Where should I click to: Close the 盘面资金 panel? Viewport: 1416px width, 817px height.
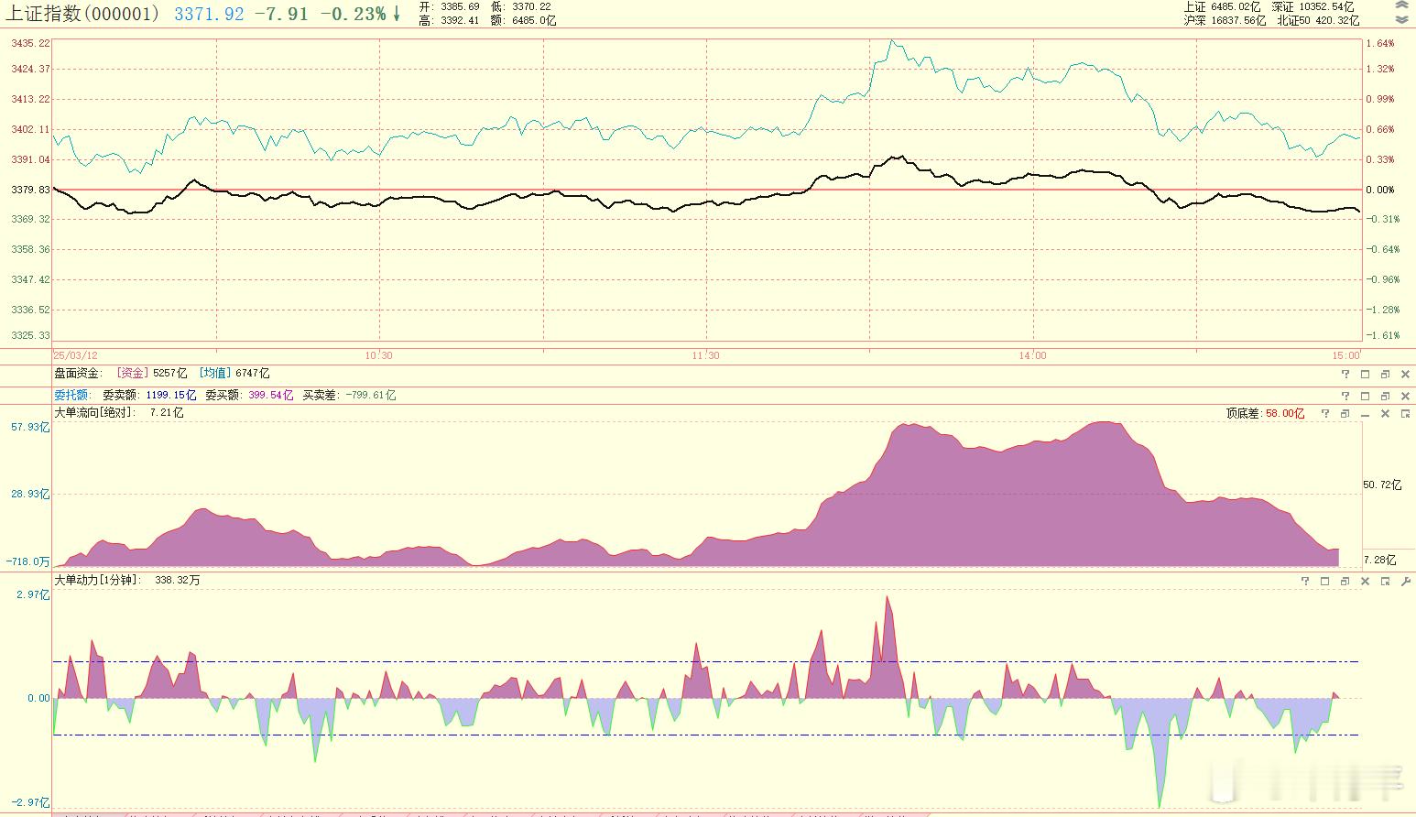click(x=1405, y=374)
